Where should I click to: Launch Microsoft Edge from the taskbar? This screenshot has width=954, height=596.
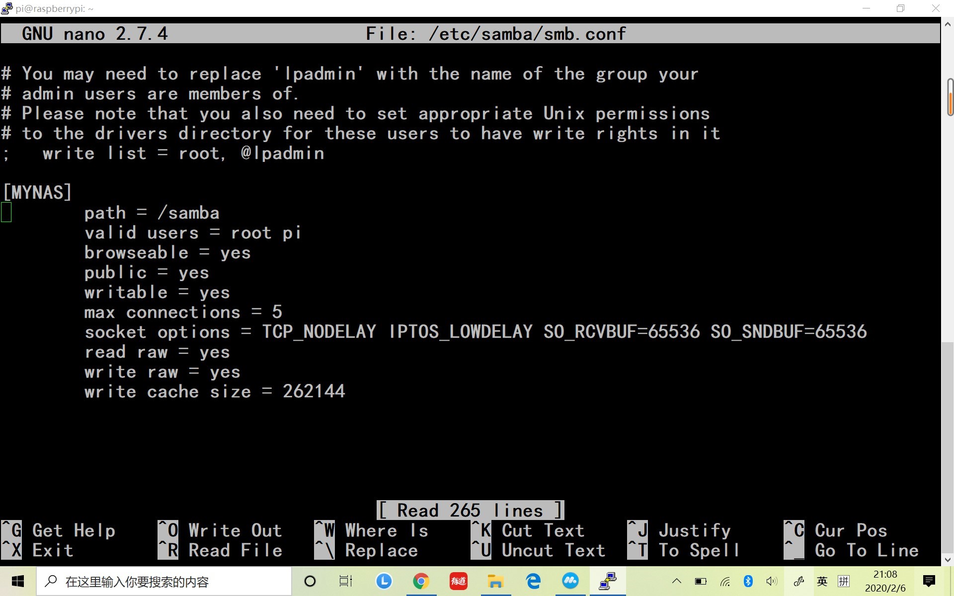point(533,581)
